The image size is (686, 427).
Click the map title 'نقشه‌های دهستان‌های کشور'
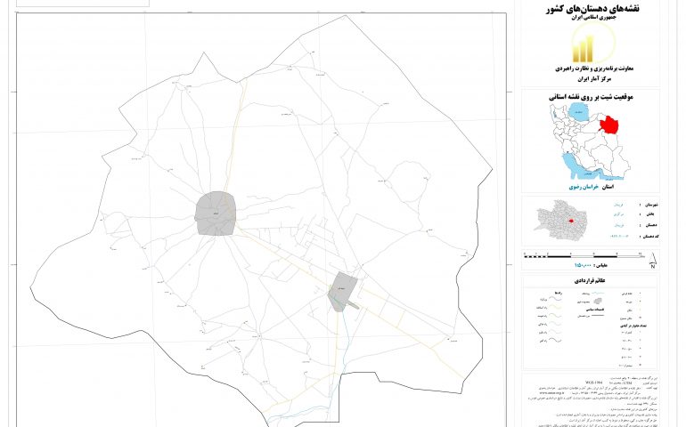[x=591, y=9]
